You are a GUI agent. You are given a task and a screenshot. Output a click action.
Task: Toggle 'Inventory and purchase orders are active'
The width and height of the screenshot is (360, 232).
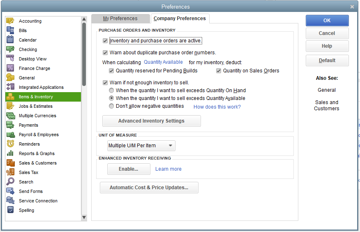(105, 41)
